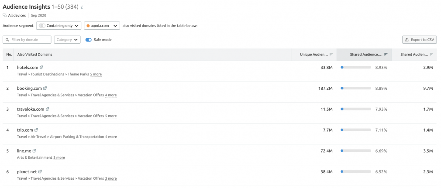The image size is (441, 188).
Task: Open trip.com external link icon
Action: click(36, 130)
